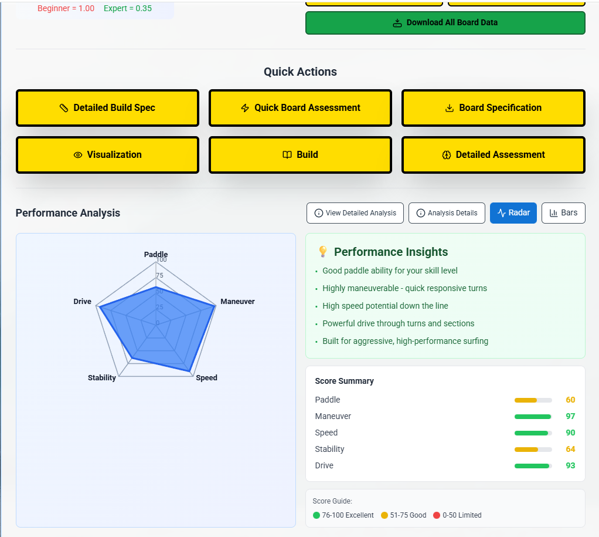Screen dimensions: 599x537
Task: Click the Maneuver score progress bar
Action: pyautogui.click(x=533, y=417)
